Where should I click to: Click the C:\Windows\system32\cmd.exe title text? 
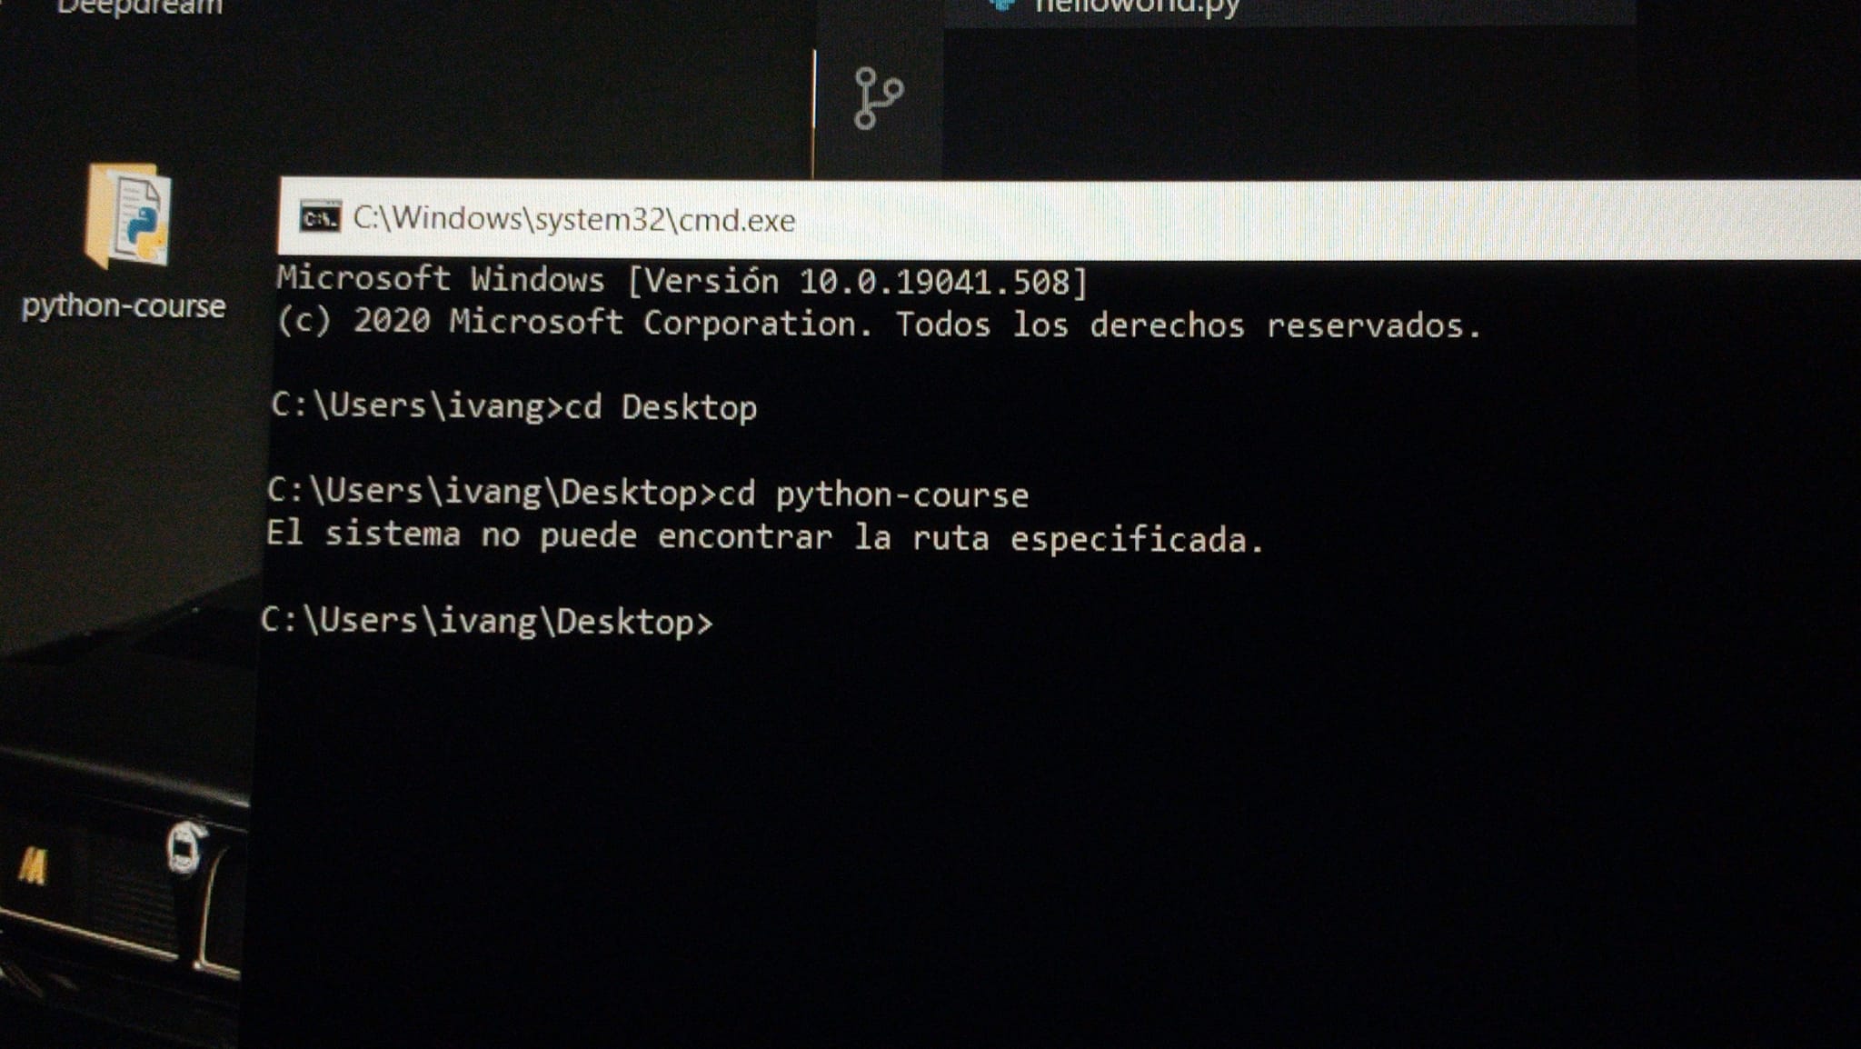pos(573,220)
